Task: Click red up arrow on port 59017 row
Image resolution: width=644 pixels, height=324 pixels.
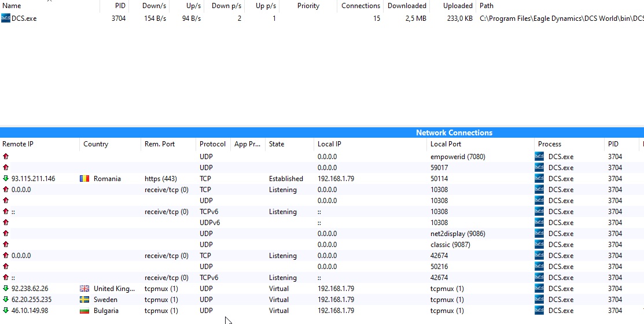Action: (6, 168)
